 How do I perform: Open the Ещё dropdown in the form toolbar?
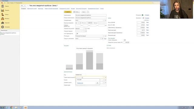click(84, 12)
